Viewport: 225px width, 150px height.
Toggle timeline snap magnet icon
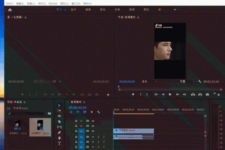tap(78, 112)
